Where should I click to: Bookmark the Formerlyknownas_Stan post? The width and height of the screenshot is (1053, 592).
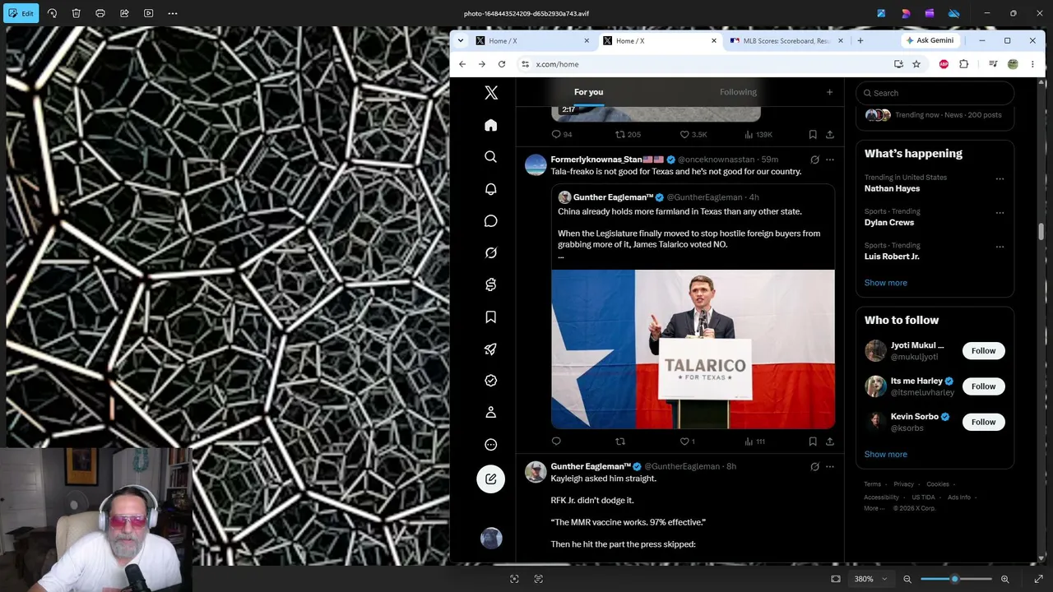[x=813, y=442]
